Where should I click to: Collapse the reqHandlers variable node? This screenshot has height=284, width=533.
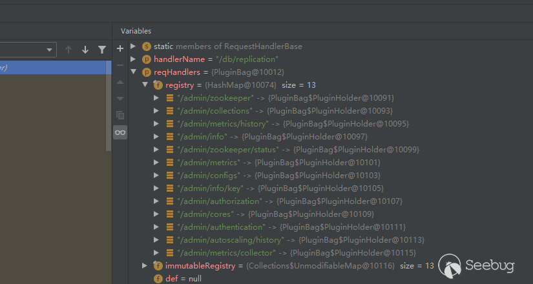tap(133, 72)
